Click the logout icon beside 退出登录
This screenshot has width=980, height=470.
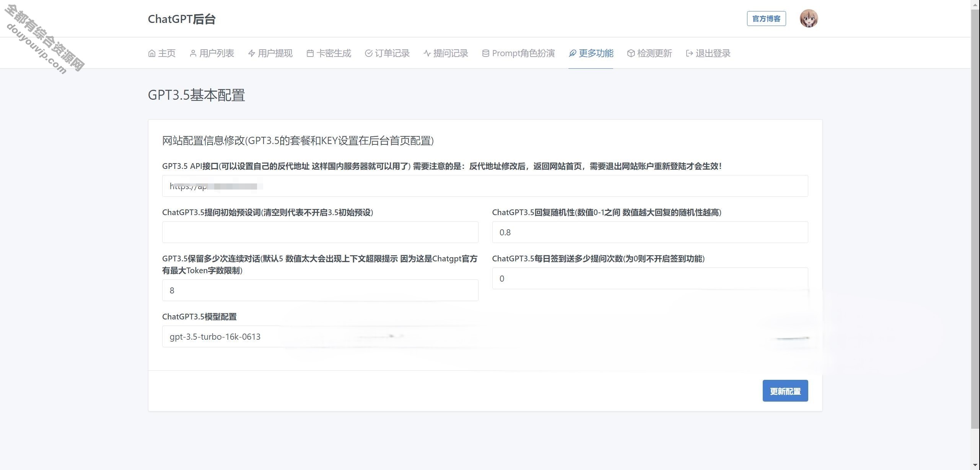pos(690,53)
